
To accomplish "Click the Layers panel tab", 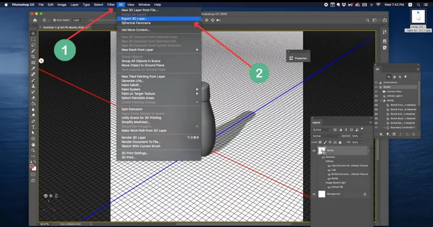I will pos(316,123).
